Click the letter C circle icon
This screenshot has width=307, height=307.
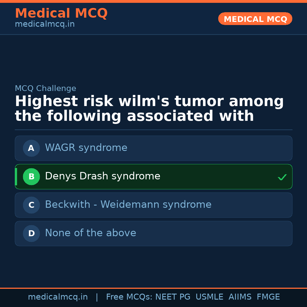tap(31, 205)
